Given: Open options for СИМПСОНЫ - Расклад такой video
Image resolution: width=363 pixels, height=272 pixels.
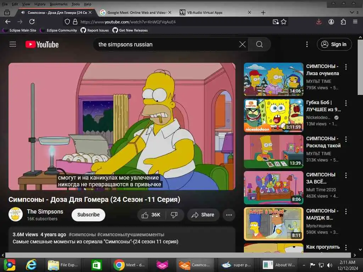Looking at the screenshot, I should [x=346, y=139].
